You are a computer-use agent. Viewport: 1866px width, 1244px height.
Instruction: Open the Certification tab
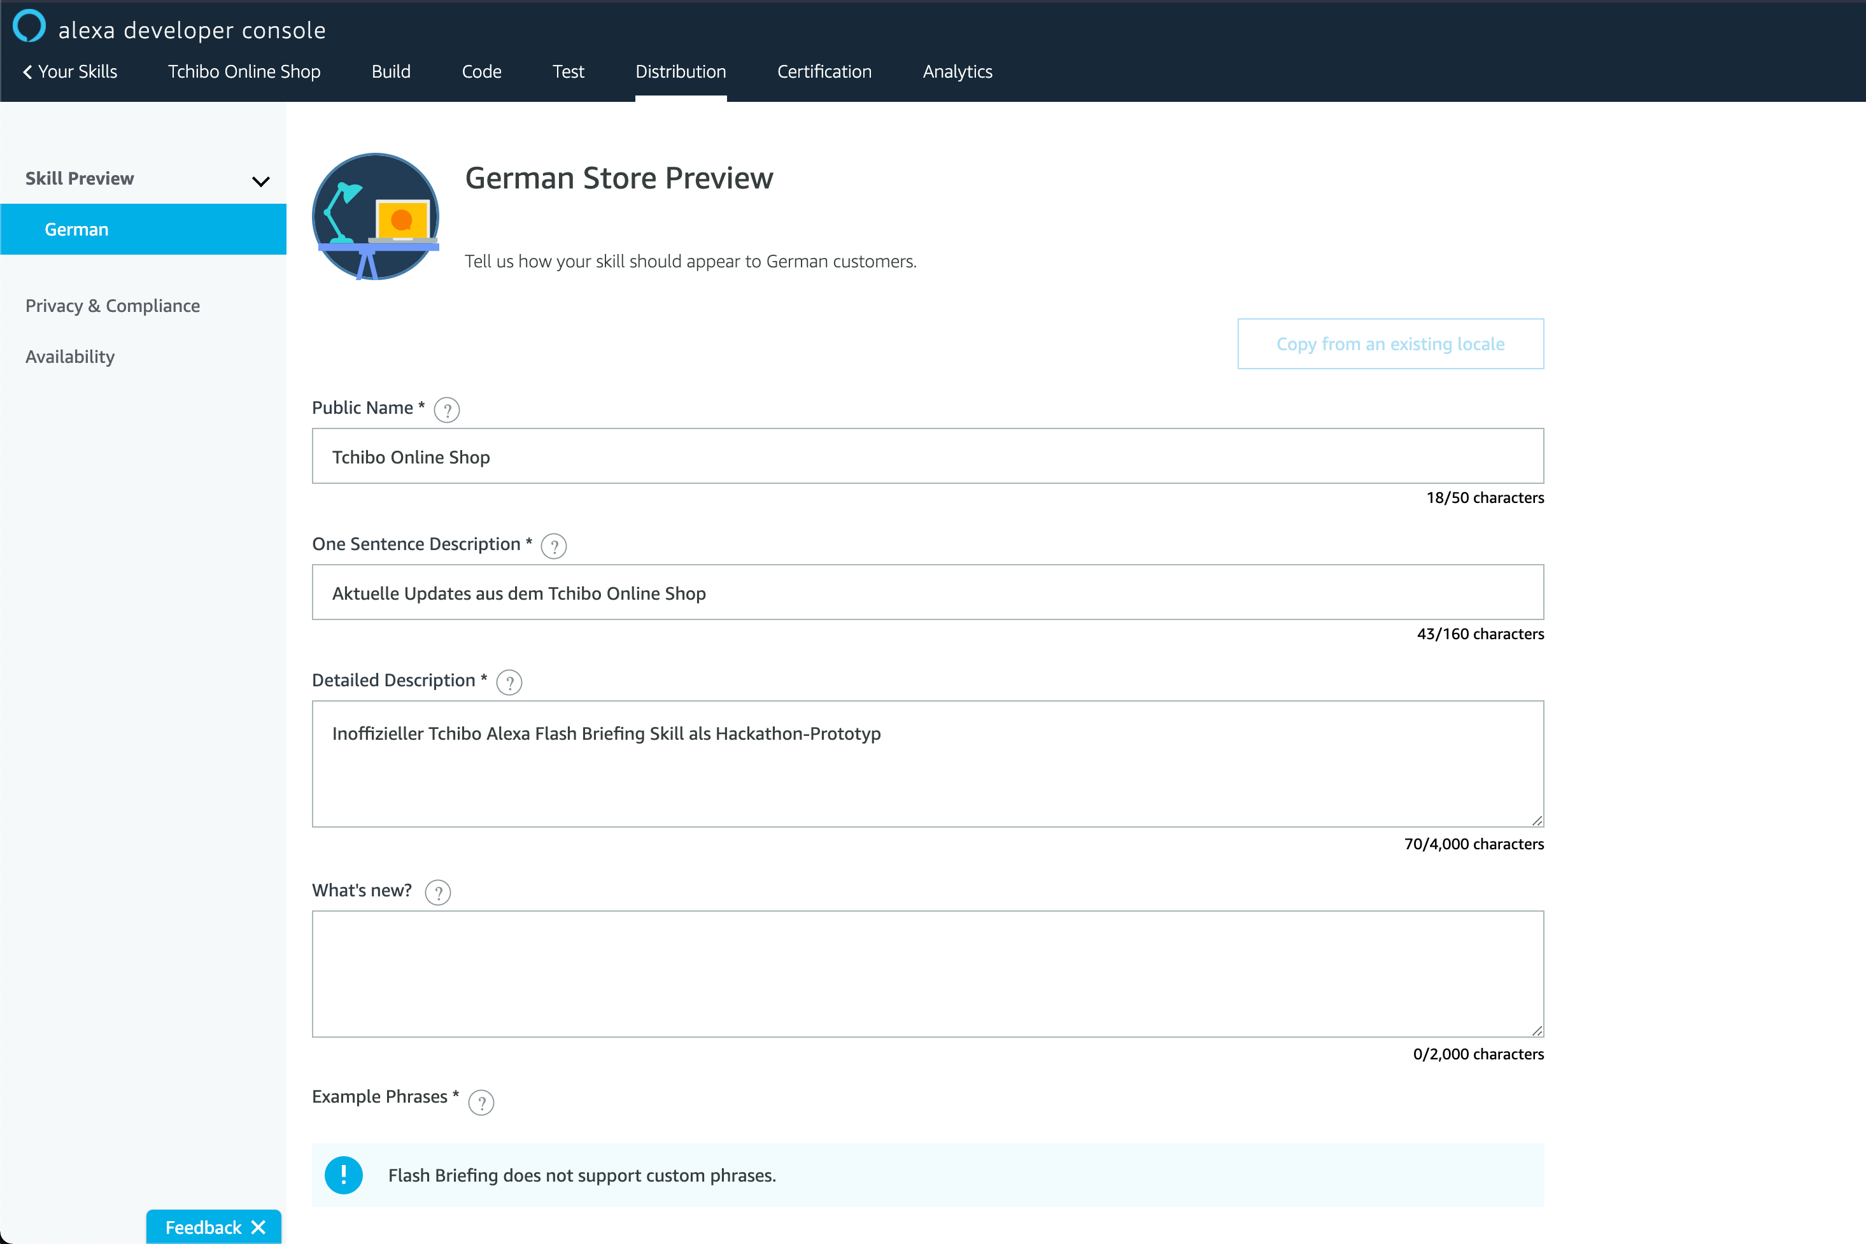point(824,71)
